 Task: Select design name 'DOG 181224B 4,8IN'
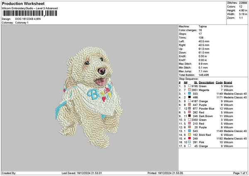pyautogui.click(x=28, y=19)
